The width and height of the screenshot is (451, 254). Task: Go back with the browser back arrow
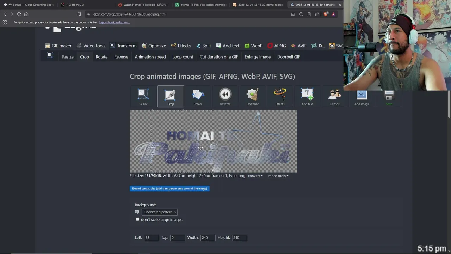pos(5,14)
